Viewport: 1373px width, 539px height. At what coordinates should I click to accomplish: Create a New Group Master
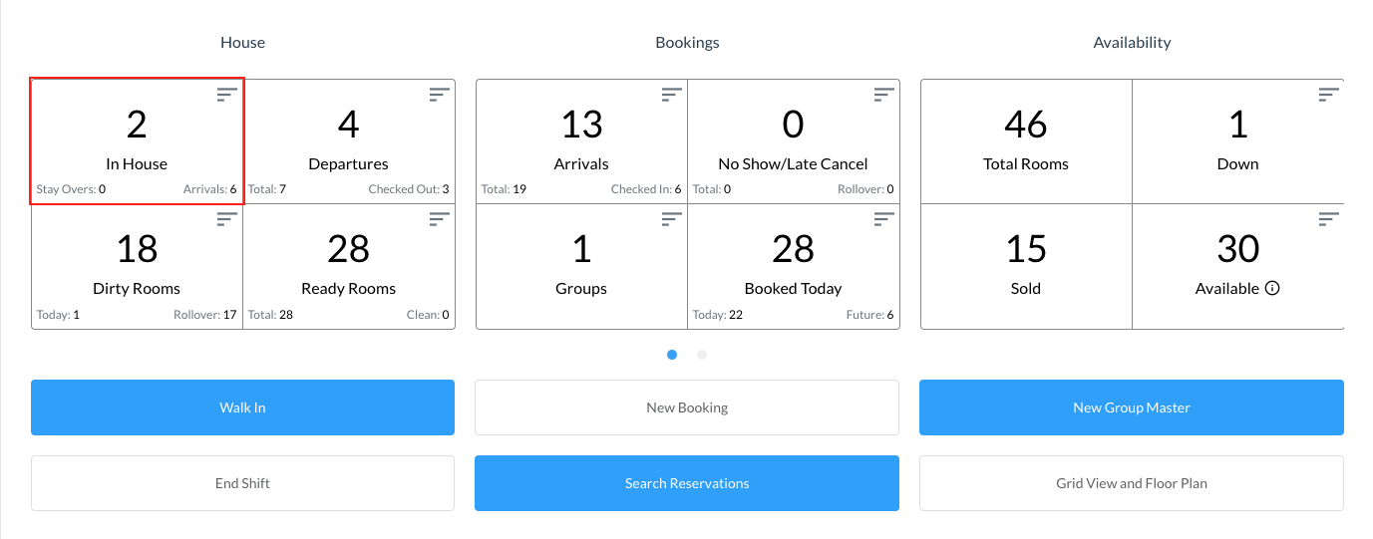pos(1131,407)
